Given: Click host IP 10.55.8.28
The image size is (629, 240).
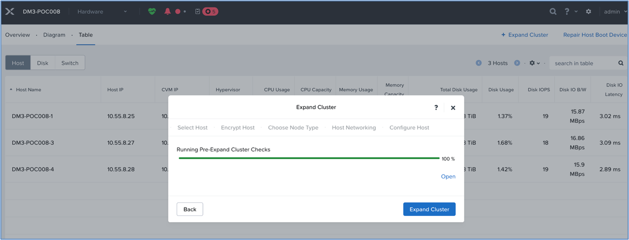Looking at the screenshot, I should click(x=121, y=170).
